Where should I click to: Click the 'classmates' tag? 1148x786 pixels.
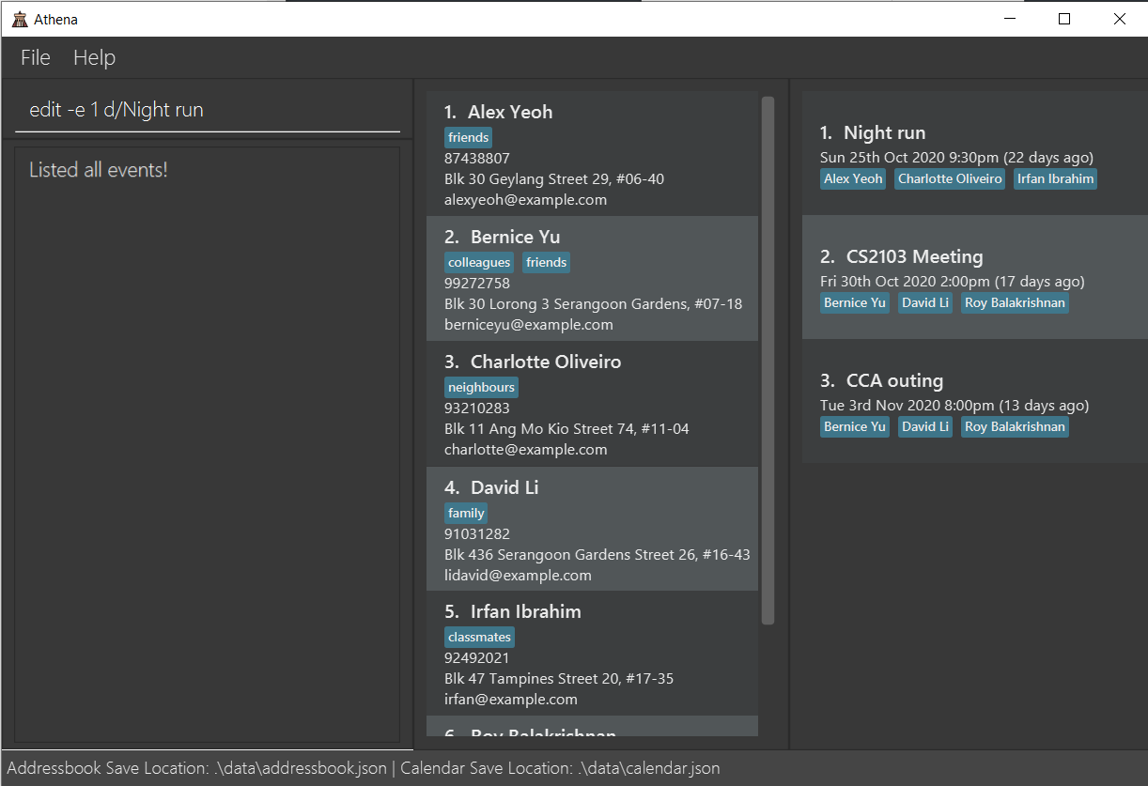pyautogui.click(x=479, y=637)
